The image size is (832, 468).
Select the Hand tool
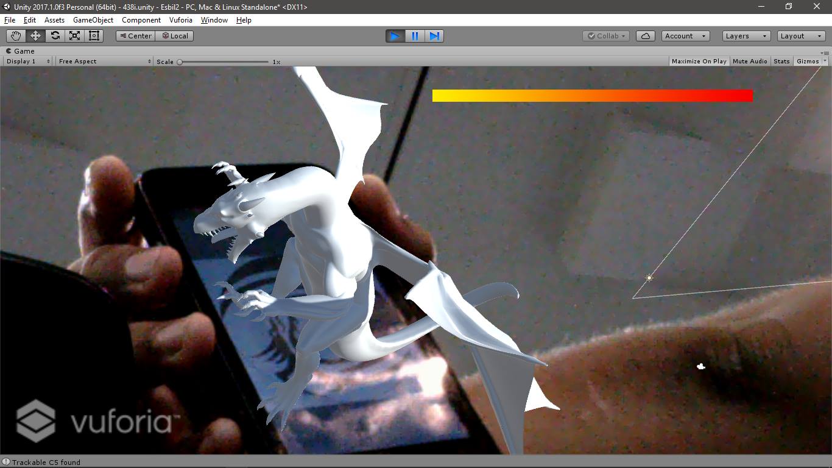[x=16, y=36]
